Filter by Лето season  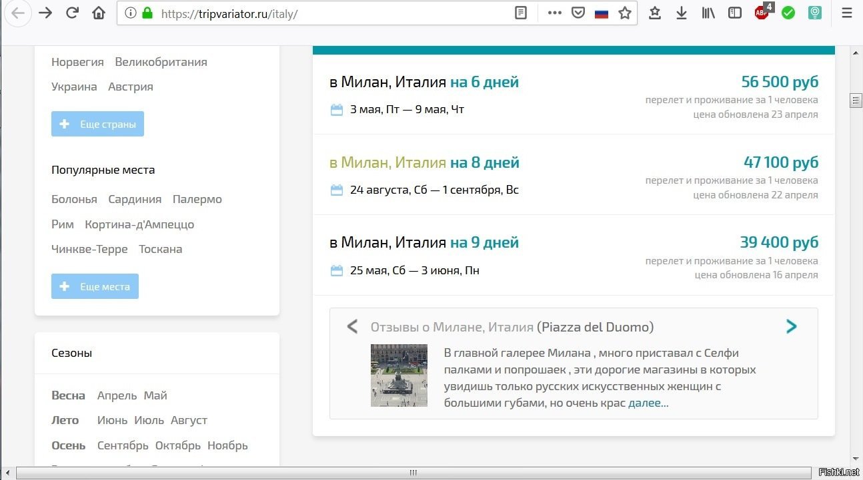65,420
